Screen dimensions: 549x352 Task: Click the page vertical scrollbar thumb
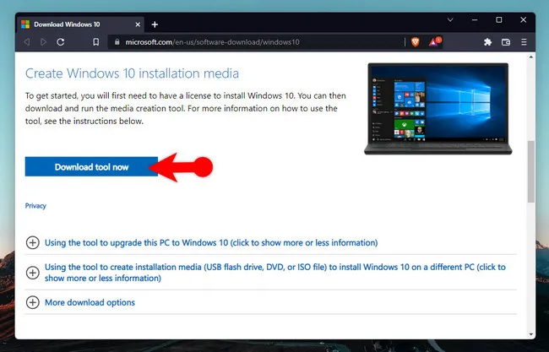pyautogui.click(x=531, y=171)
